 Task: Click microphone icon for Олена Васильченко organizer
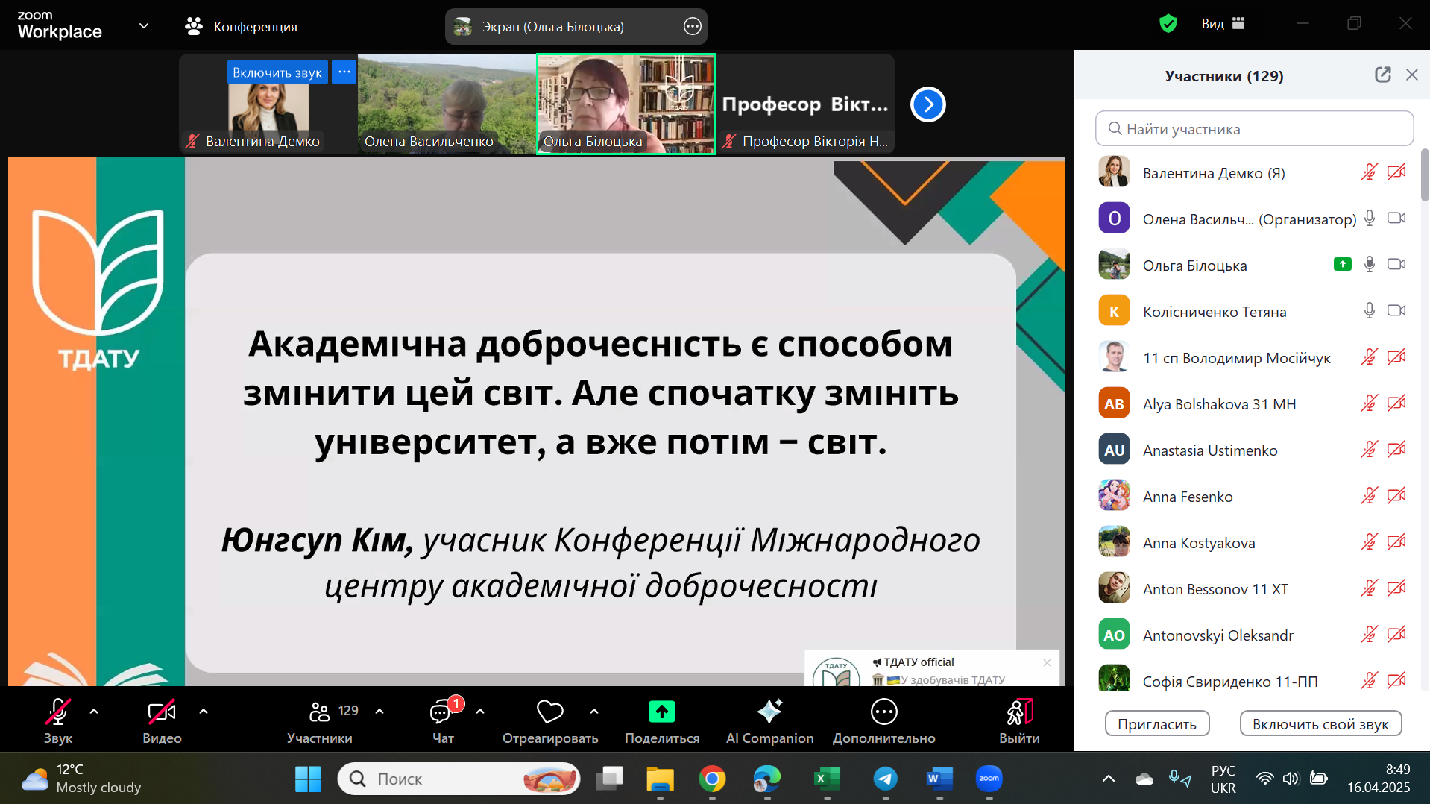coord(1370,219)
